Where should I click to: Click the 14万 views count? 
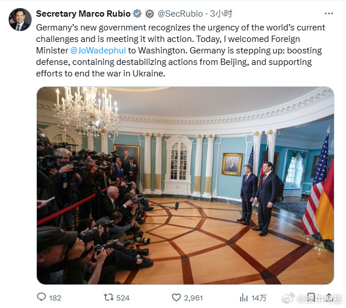(x=259, y=298)
